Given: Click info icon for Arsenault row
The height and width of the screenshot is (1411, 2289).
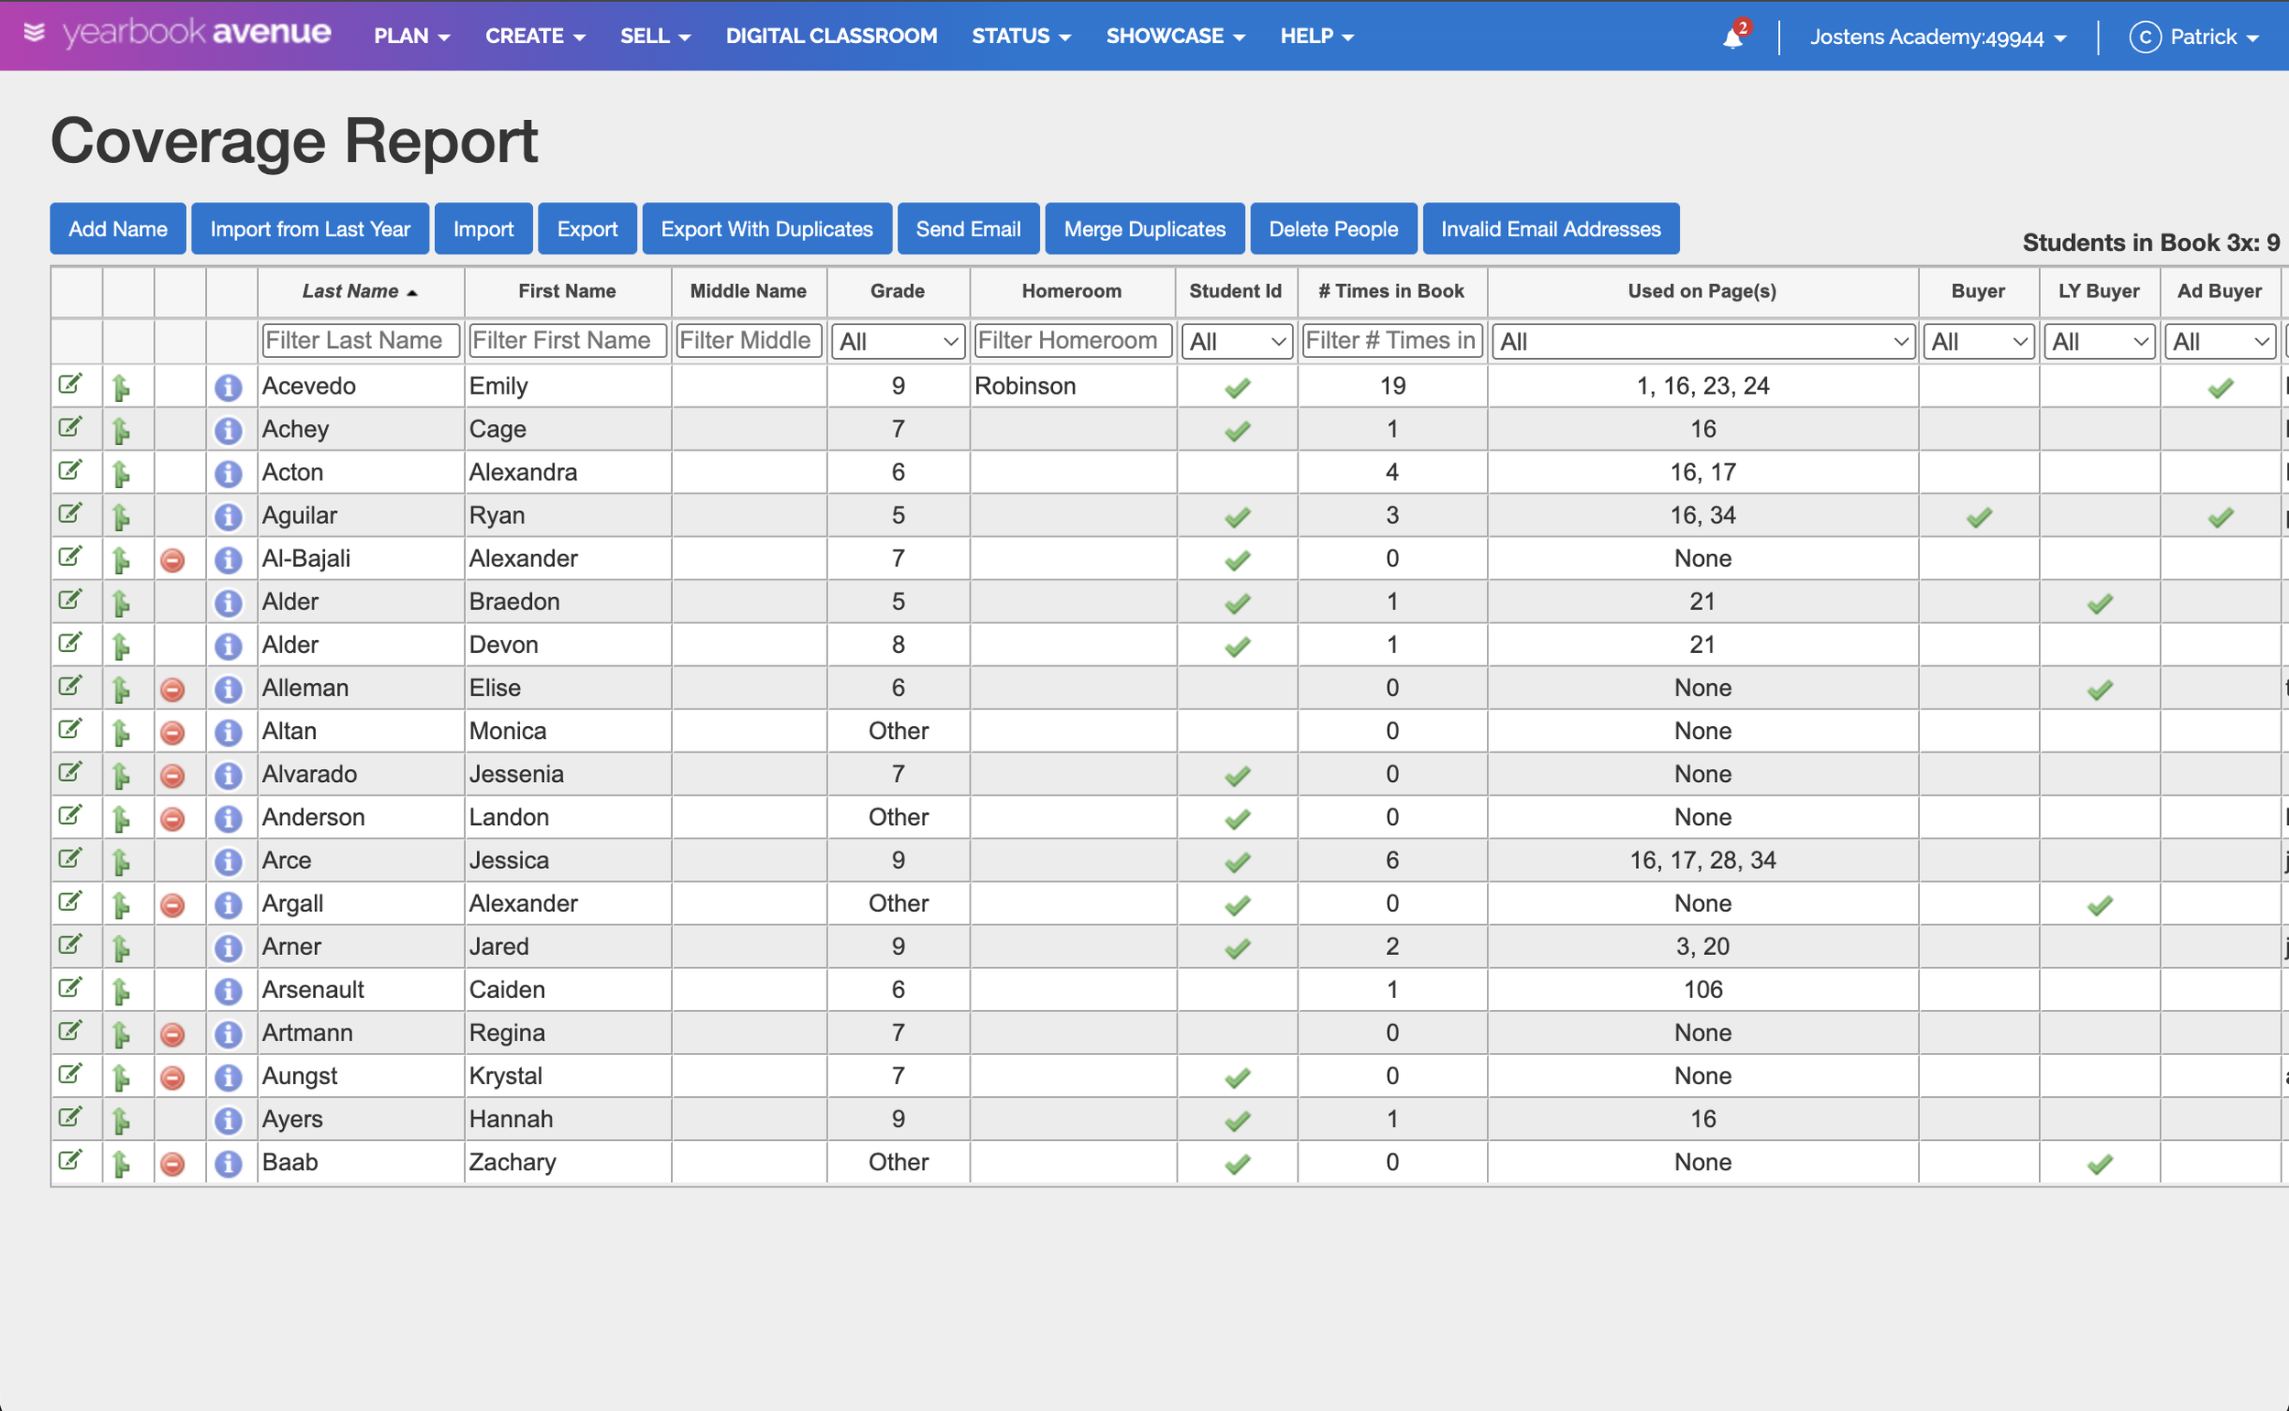Looking at the screenshot, I should point(229,991).
